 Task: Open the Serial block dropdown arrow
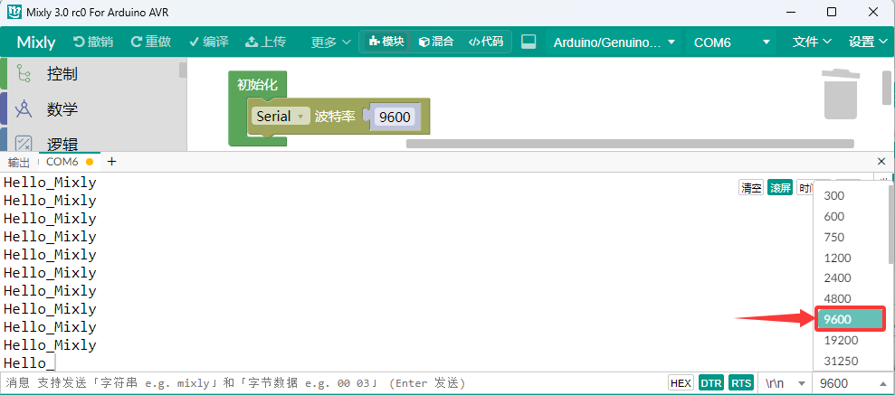(x=300, y=117)
